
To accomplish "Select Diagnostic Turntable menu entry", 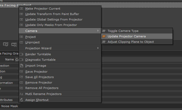I will [x=40, y=60].
